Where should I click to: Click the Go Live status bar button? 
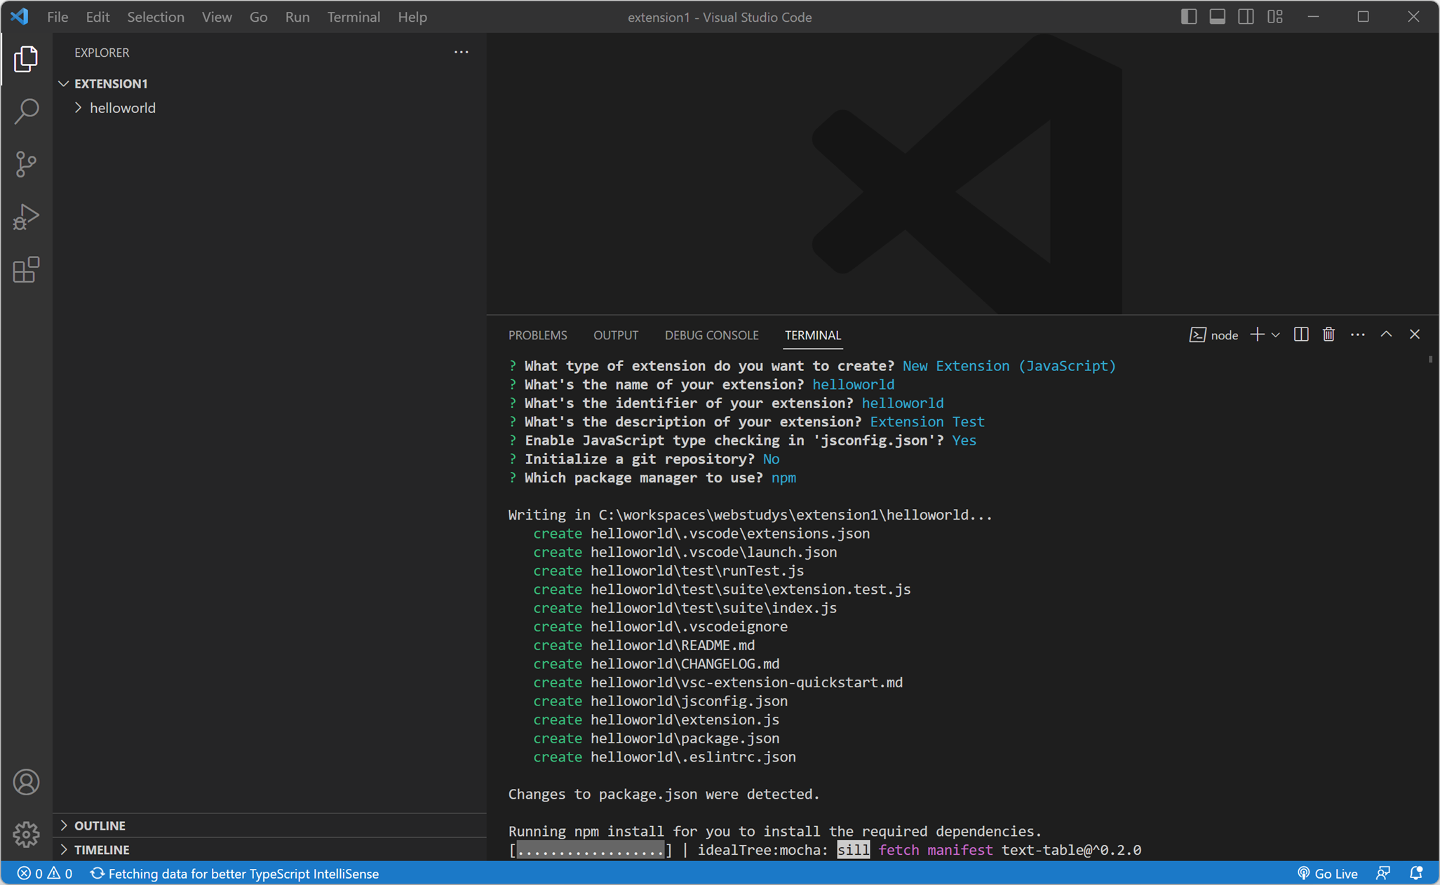click(1327, 873)
